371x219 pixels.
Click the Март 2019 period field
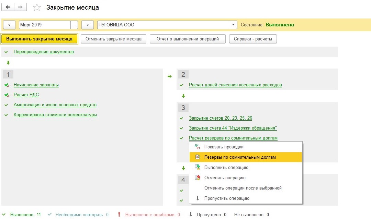(x=44, y=25)
